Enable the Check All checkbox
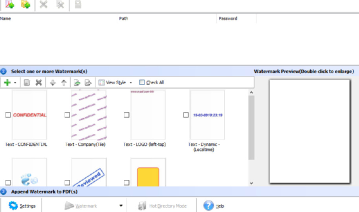 [x=142, y=82]
